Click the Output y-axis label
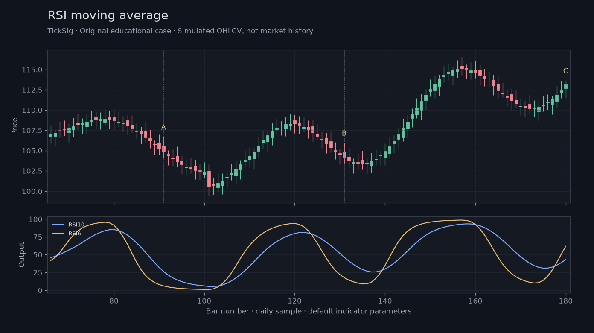The width and height of the screenshot is (594, 333). tap(22, 255)
